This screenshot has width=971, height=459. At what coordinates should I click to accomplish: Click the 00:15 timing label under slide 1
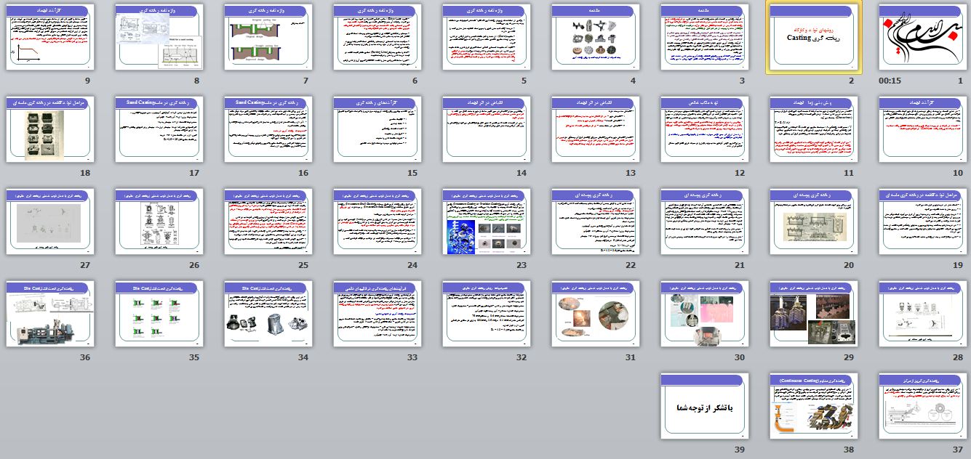point(890,81)
